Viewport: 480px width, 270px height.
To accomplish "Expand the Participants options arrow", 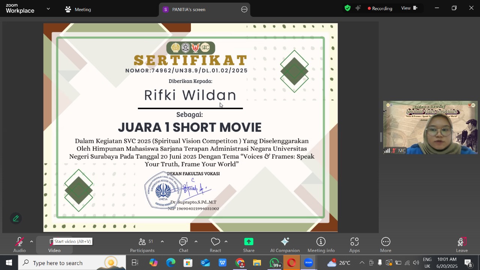I will (162, 241).
